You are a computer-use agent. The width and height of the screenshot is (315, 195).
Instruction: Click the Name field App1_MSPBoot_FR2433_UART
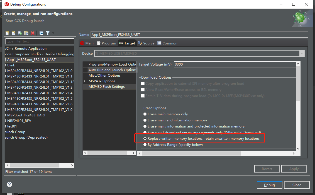(199, 34)
